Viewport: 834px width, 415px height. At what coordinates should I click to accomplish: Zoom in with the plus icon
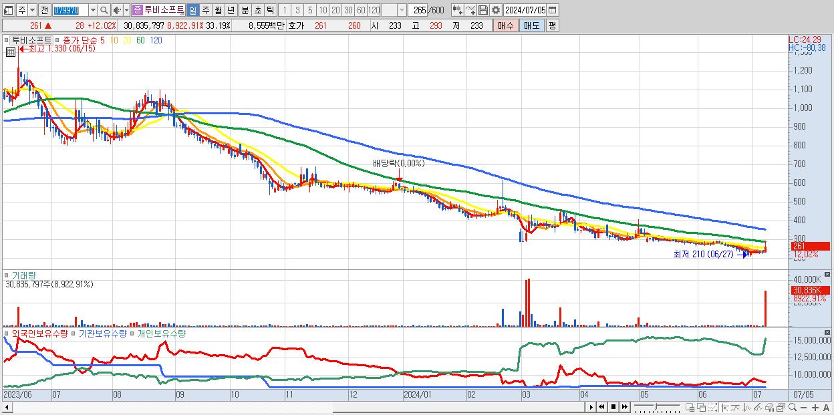(x=815, y=407)
